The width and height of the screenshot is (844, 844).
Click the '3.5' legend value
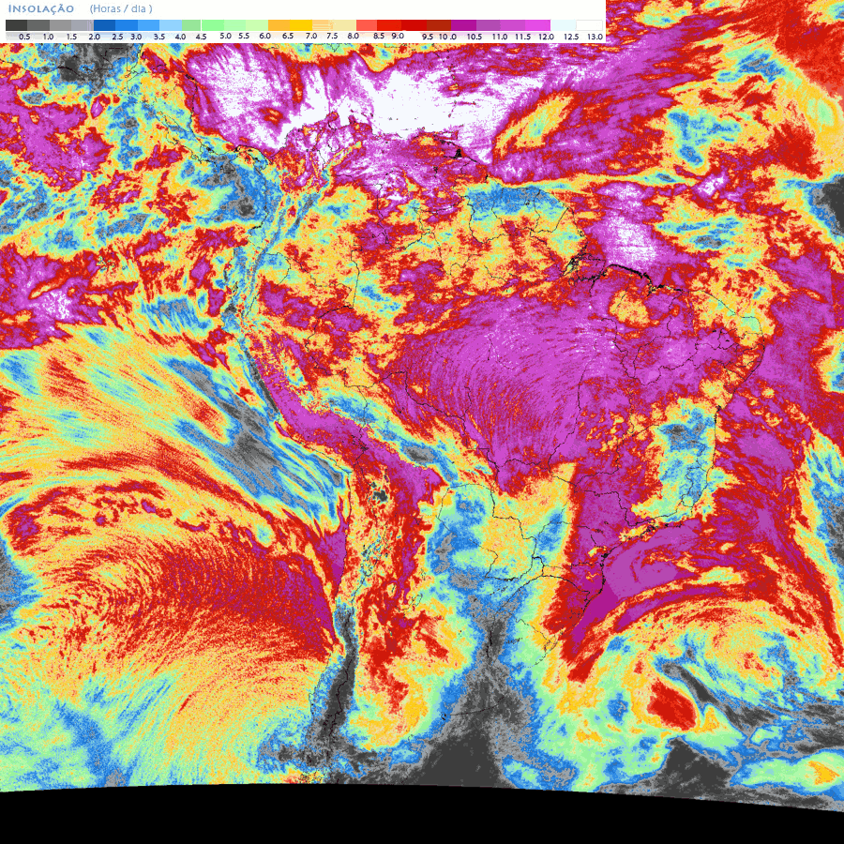159,37
